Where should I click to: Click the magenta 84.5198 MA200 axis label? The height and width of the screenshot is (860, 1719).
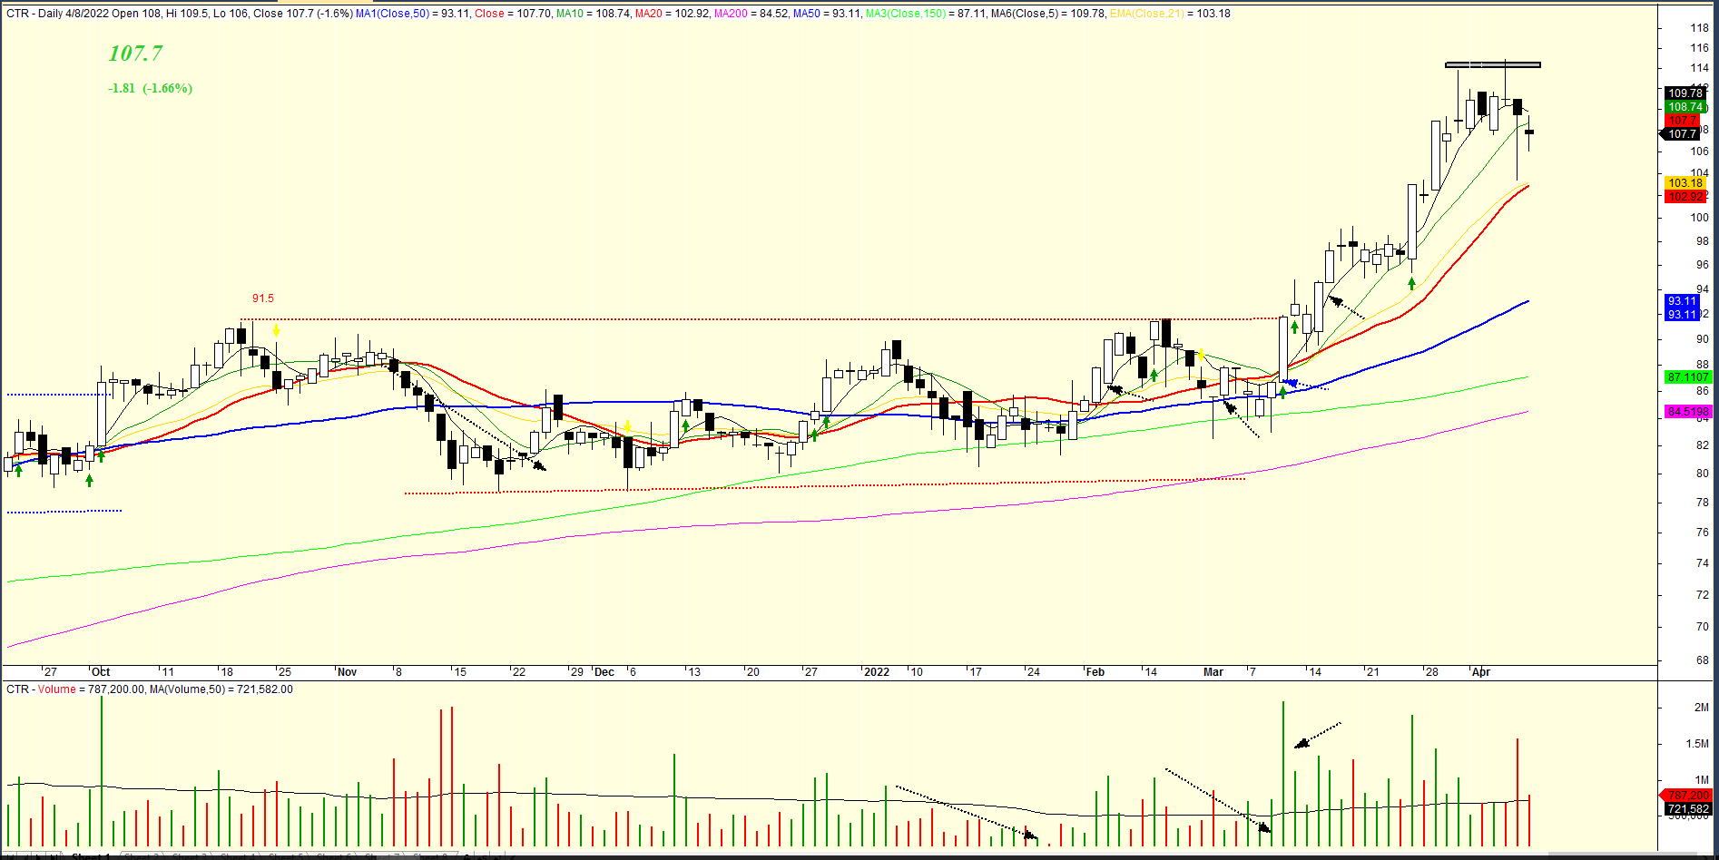click(x=1687, y=412)
